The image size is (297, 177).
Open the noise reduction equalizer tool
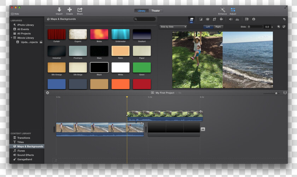237,19
